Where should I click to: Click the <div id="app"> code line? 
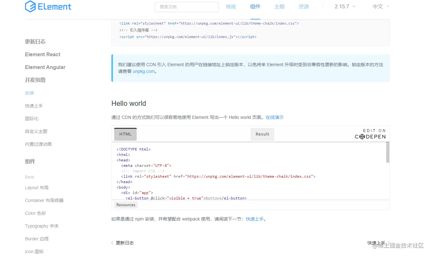[137, 193]
